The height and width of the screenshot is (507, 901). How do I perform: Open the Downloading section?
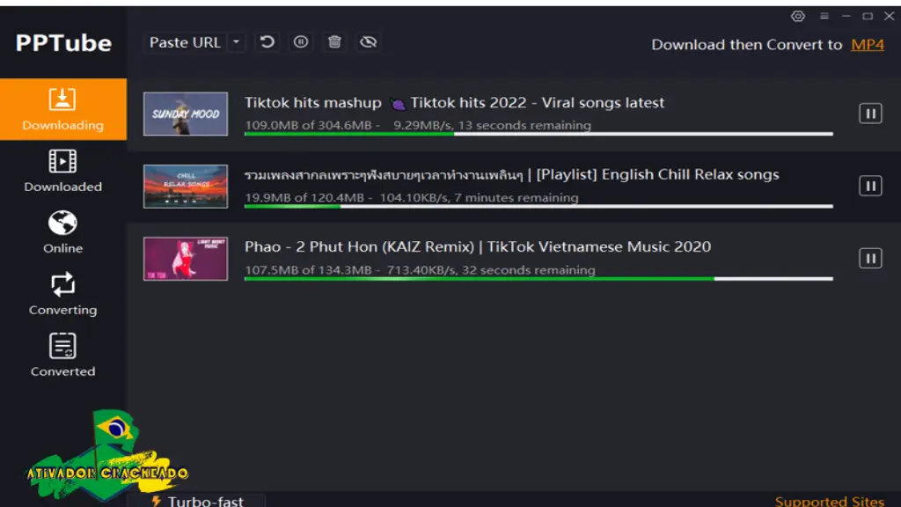click(63, 109)
